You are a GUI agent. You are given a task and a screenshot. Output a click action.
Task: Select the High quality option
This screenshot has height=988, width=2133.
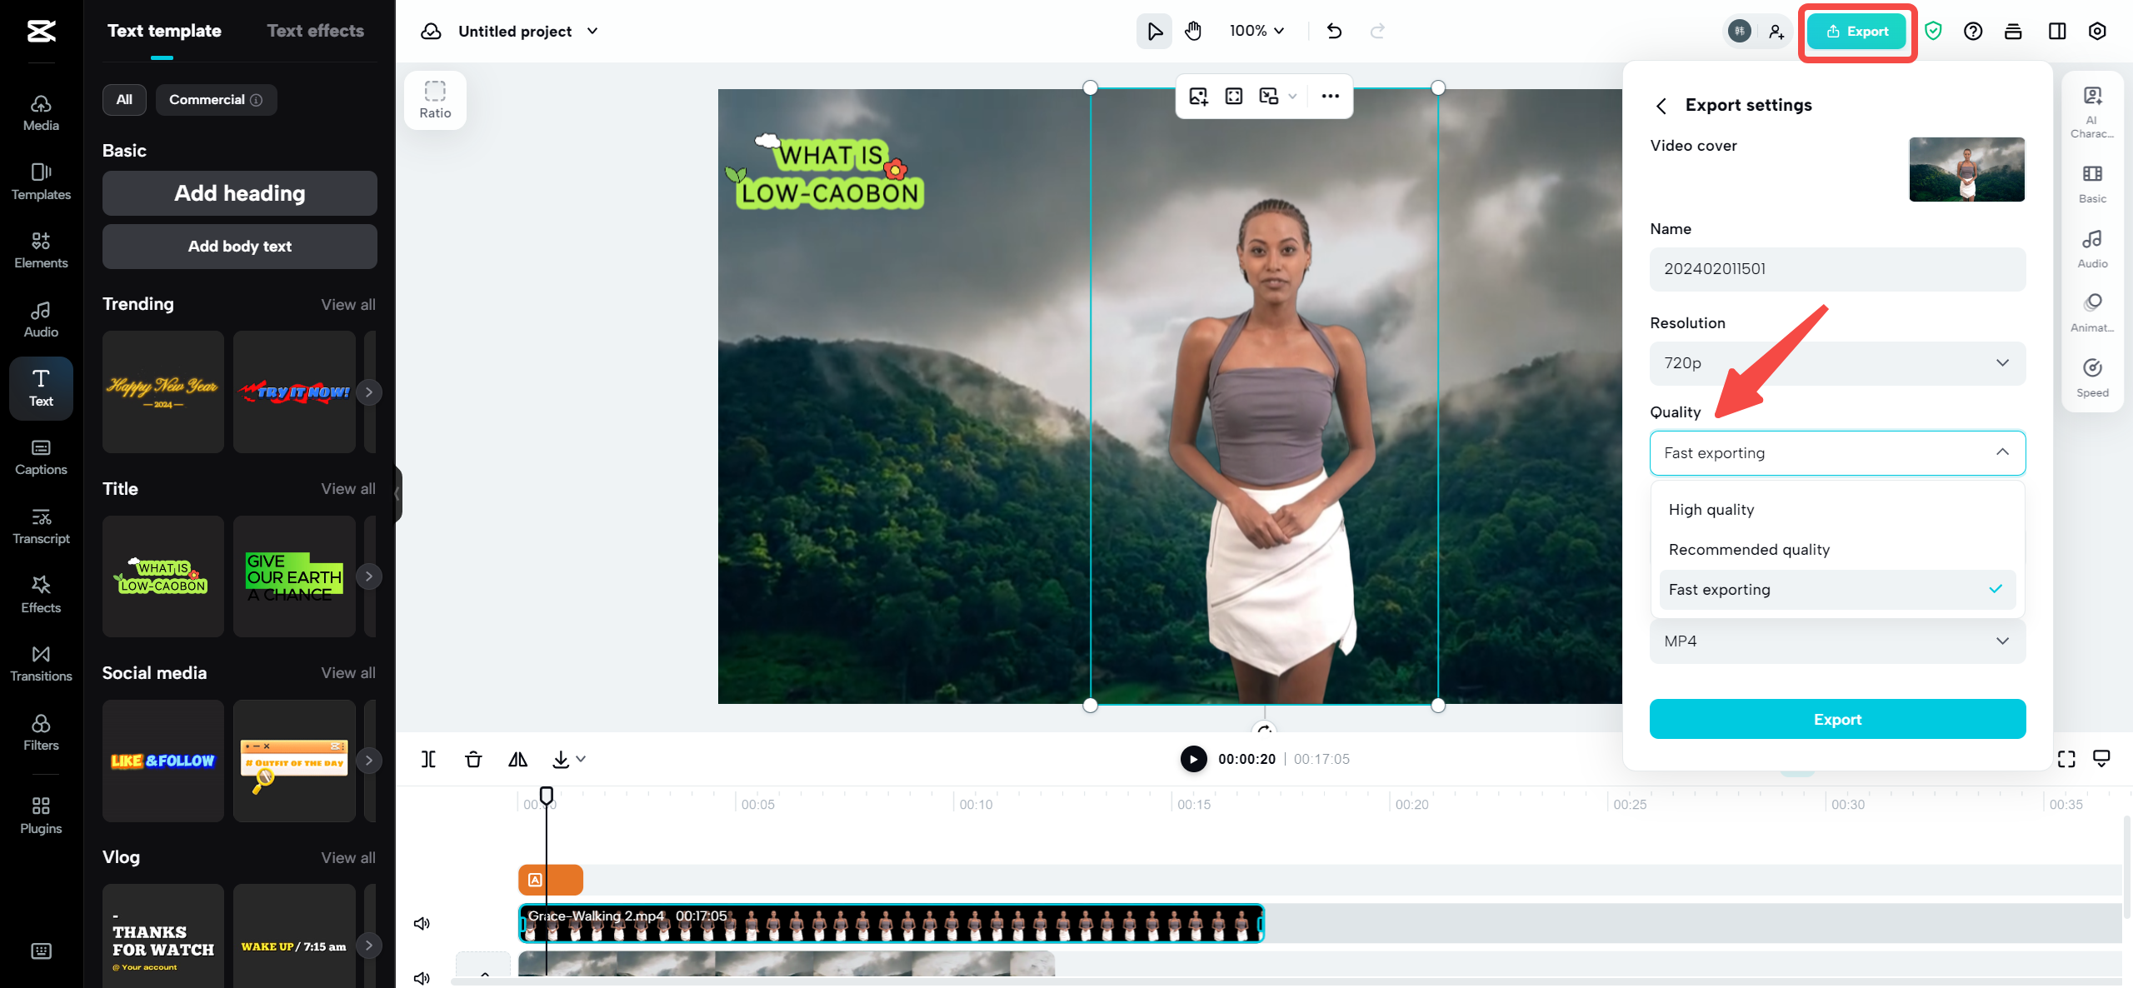[x=1711, y=509]
